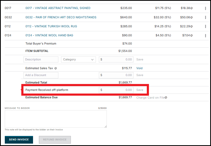
Task: Focus the Payment Received off-platform amount field
Action: (116, 90)
